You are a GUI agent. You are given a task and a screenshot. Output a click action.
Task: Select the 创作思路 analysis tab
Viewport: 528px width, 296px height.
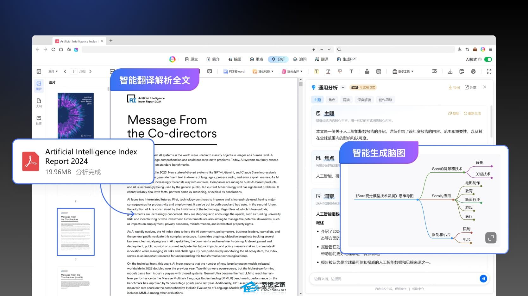coord(386,100)
